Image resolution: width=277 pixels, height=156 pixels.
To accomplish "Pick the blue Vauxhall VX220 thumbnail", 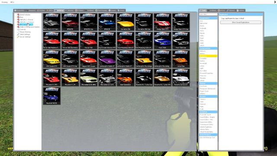I will click(x=52, y=96).
